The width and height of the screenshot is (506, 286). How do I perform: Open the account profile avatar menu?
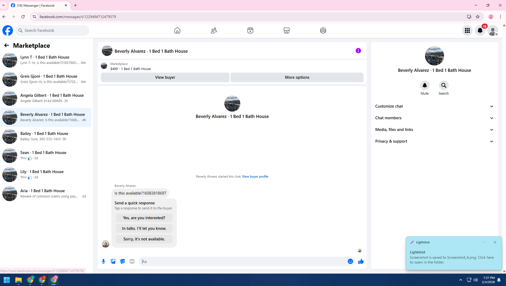point(493,30)
